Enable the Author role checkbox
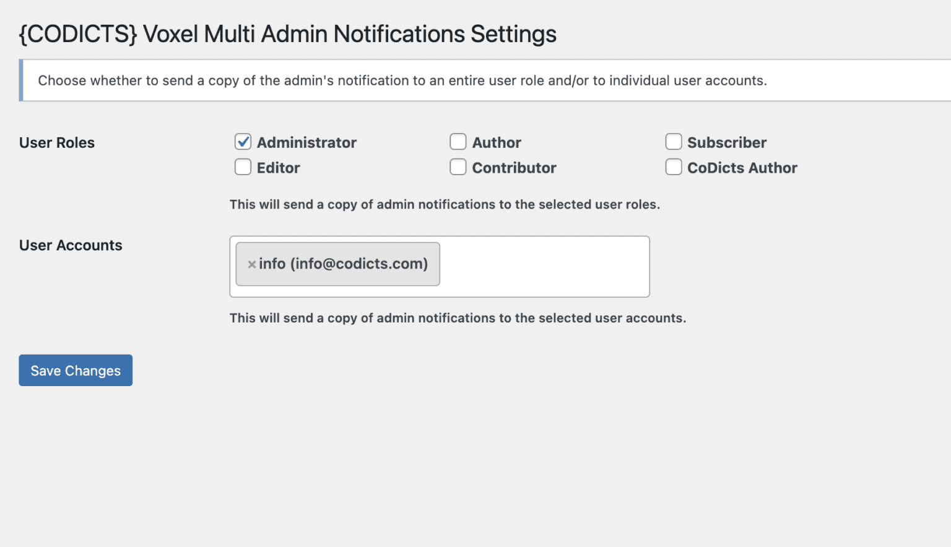 coord(458,142)
